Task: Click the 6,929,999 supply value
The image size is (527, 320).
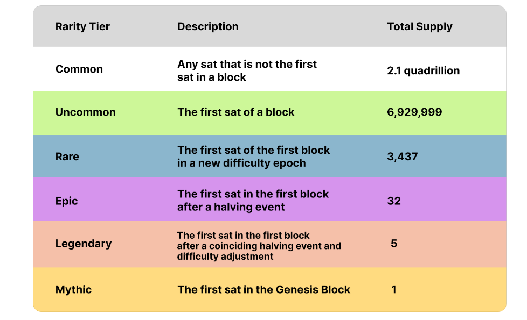Action: [x=414, y=112]
